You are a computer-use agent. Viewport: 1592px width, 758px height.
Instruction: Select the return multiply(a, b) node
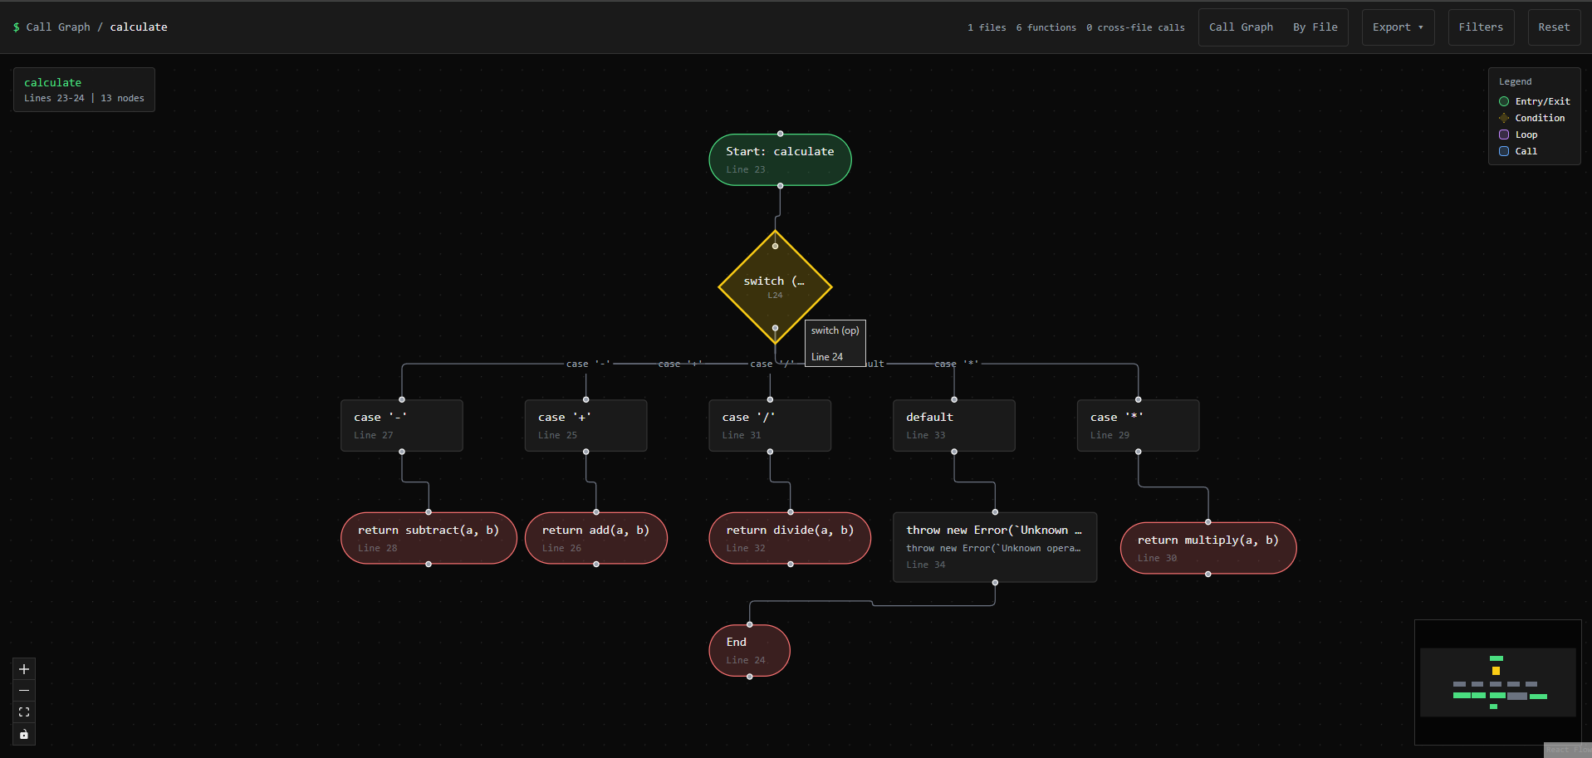pyautogui.click(x=1207, y=548)
